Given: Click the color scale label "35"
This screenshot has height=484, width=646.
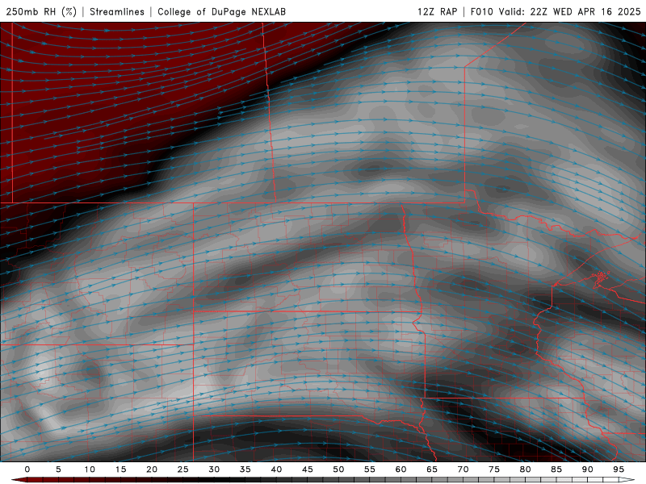Looking at the screenshot, I should 245,469.
